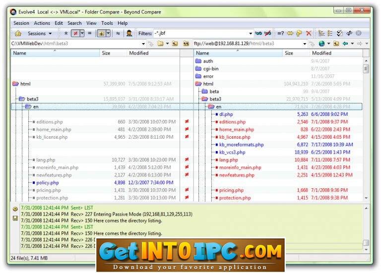This screenshot has width=381, height=273.
Task: Sort left pane by Modified column
Action: tap(153, 53)
